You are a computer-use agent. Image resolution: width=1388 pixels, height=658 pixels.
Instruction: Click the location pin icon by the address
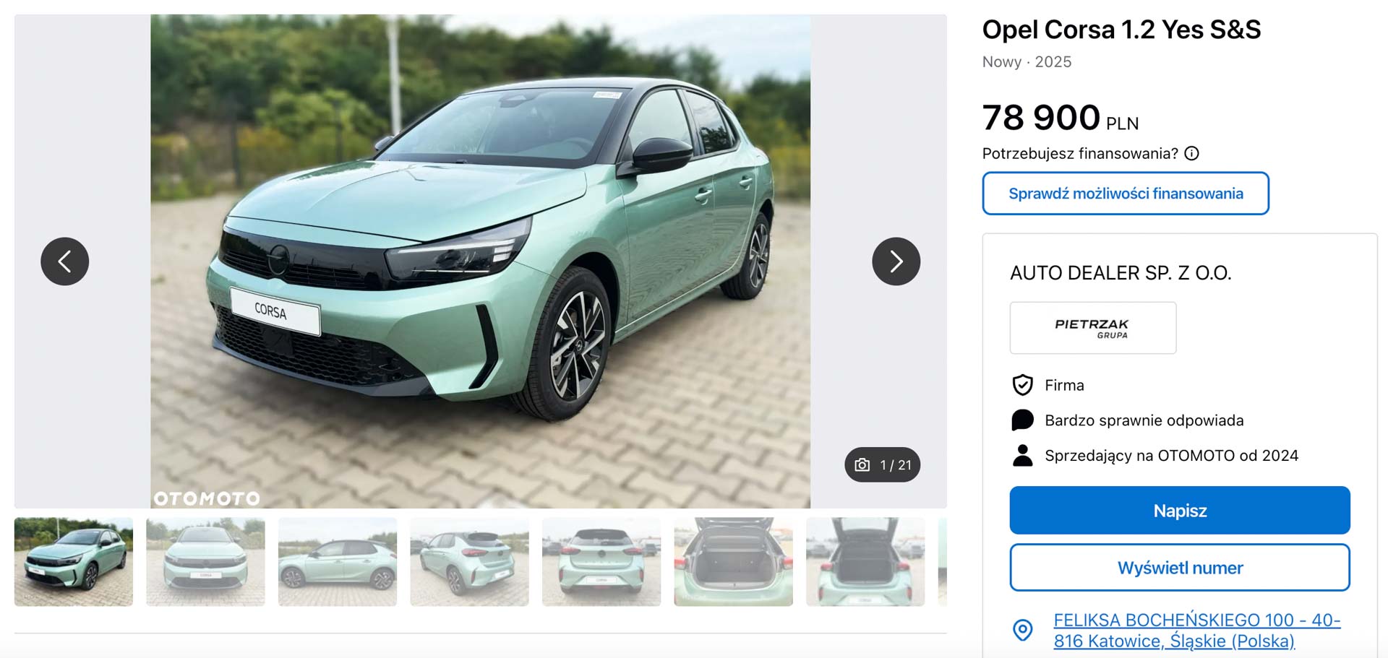(x=1022, y=630)
